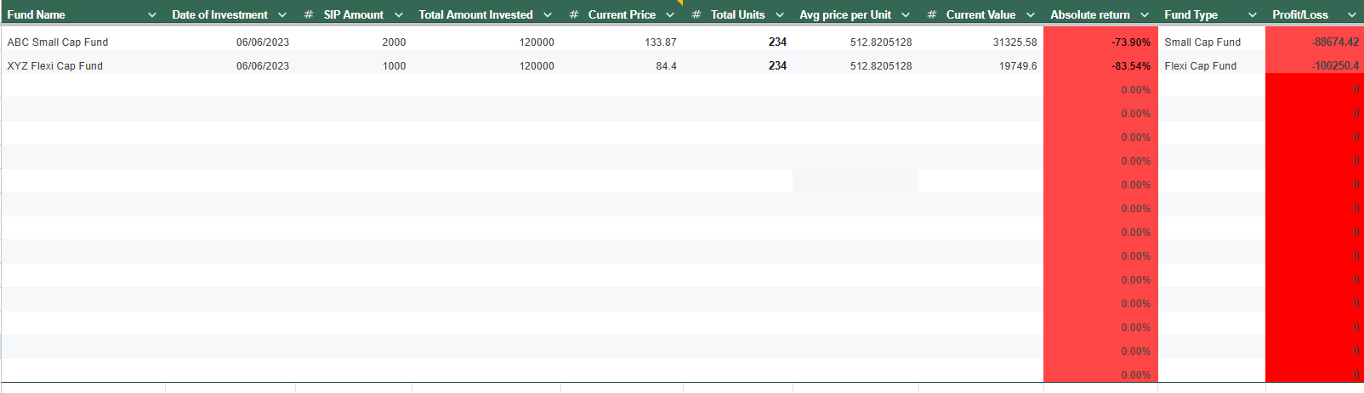Select the Flexi Cap Fund type cell
1364x393 pixels.
tap(1200, 65)
